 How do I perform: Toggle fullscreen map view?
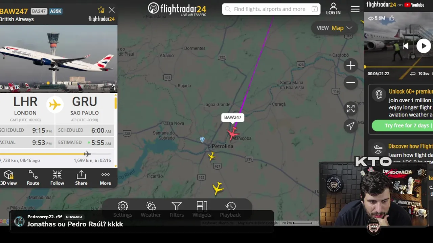351,109
